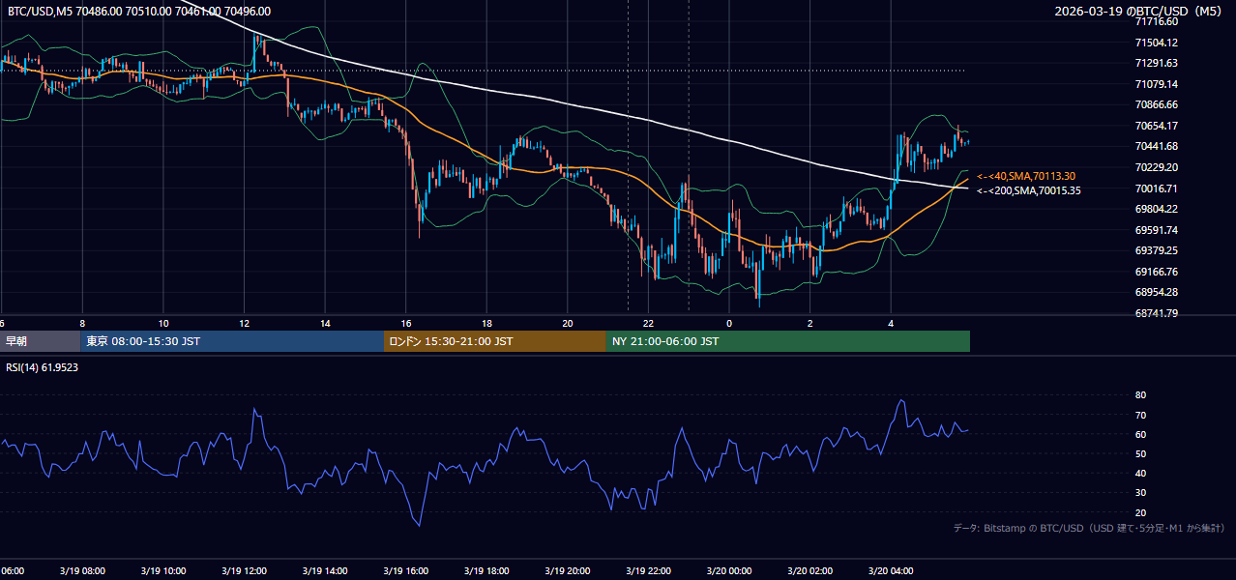Click the 3/20 04:00 time axis label
Image resolution: width=1236 pixels, height=580 pixels.
pos(891,571)
